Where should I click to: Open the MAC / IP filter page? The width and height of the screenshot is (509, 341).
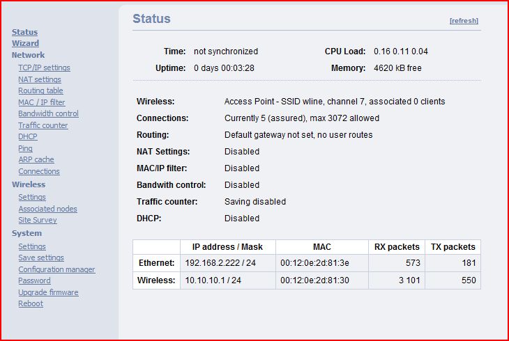pyautogui.click(x=42, y=102)
